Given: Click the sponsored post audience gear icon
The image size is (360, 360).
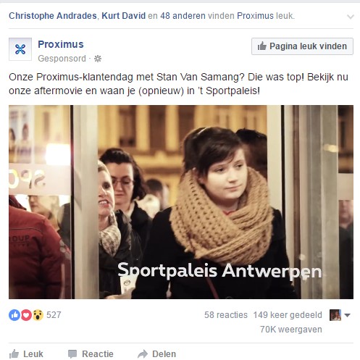Looking at the screenshot, I should [x=98, y=59].
